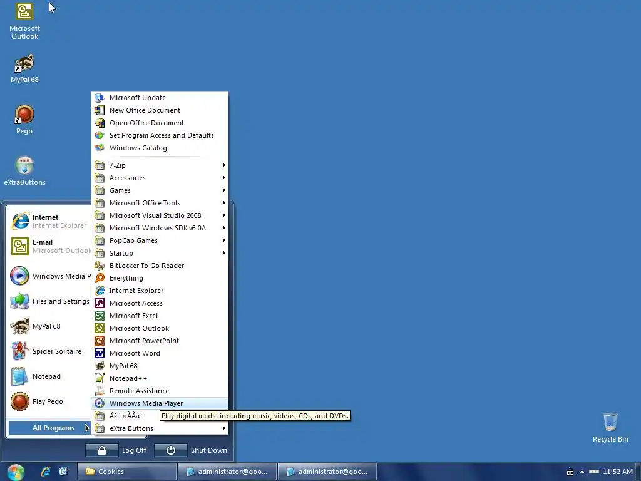Click the Start orb on taskbar
Viewport: 641px width, 481px height.
click(x=16, y=472)
